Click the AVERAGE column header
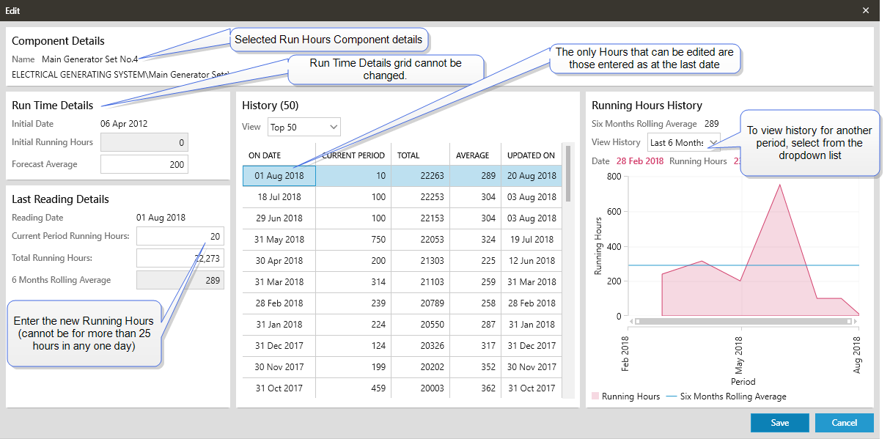Screen dimensions: 890x439 [475, 155]
